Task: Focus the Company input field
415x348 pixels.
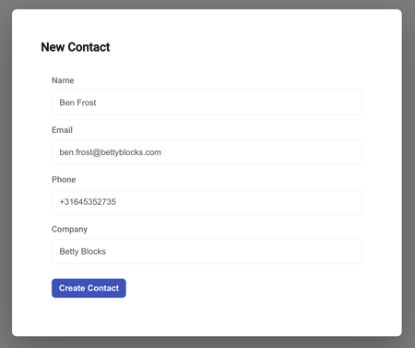Action: tap(207, 251)
